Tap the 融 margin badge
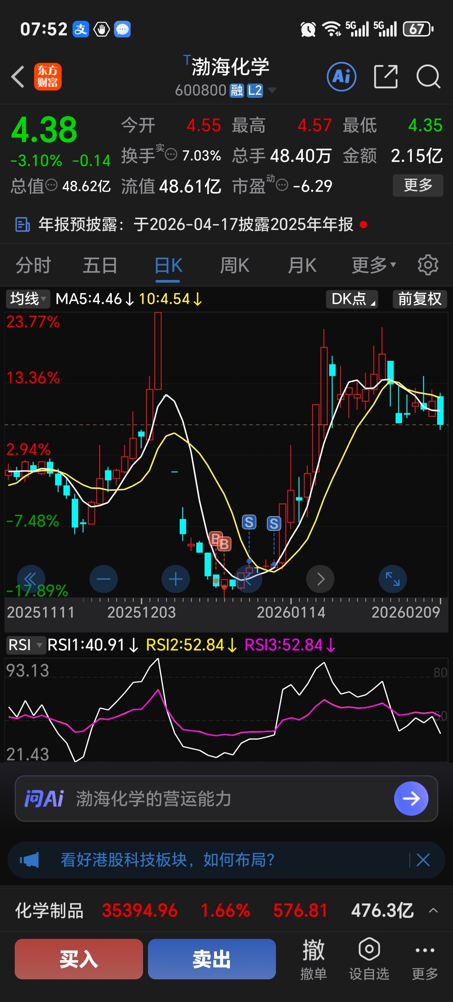The height and width of the screenshot is (1002, 453). (x=236, y=91)
